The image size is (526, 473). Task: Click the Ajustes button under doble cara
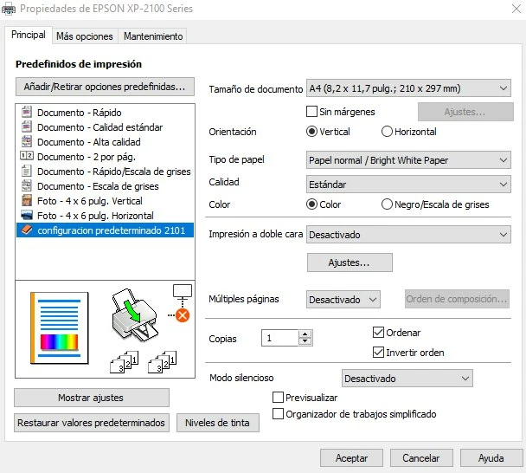[350, 262]
